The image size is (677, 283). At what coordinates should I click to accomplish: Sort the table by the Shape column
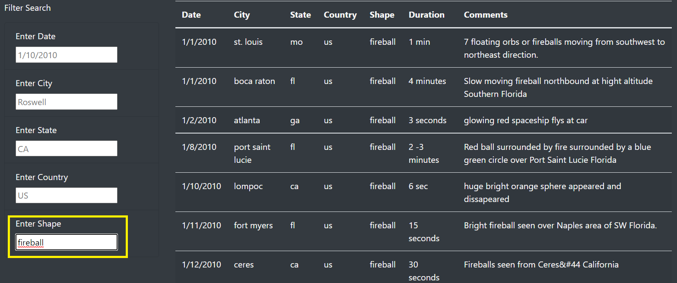pyautogui.click(x=382, y=14)
